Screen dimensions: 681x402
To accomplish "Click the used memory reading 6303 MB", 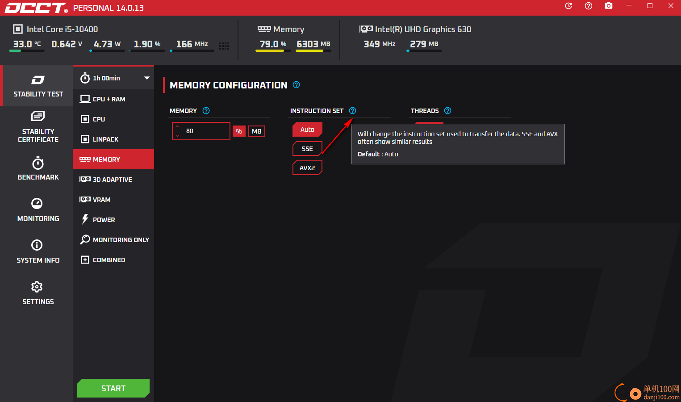I will pos(313,44).
